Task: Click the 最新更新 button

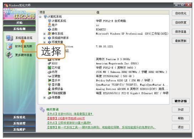Action: coord(181,41)
